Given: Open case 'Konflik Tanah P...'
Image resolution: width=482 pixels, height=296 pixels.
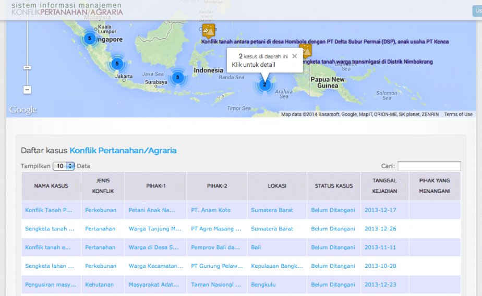Looking at the screenshot, I should coord(49,210).
